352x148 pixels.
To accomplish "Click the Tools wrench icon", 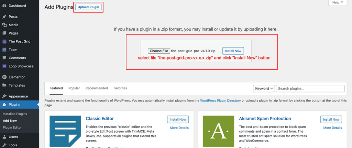I will (4, 145).
